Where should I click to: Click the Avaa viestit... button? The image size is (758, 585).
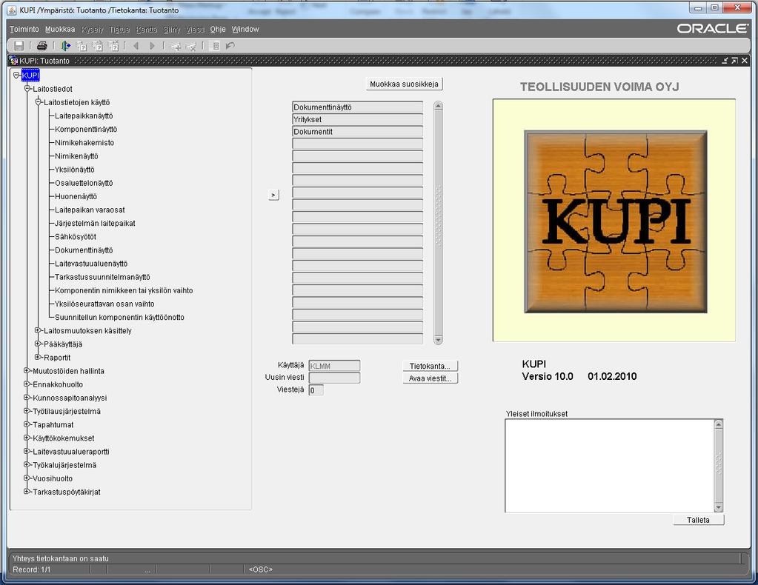point(430,378)
